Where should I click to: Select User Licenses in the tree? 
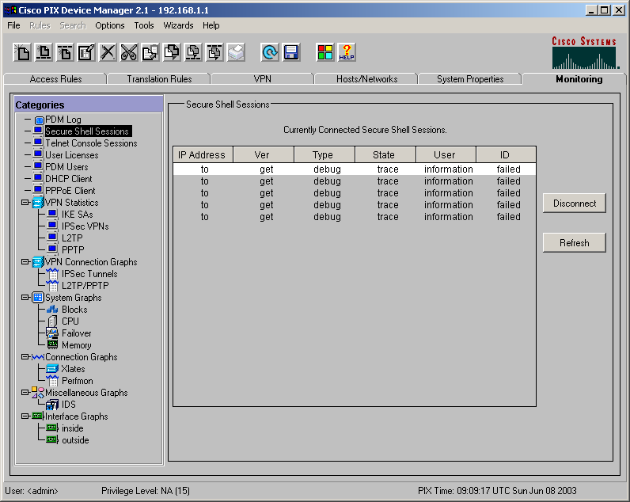point(71,155)
